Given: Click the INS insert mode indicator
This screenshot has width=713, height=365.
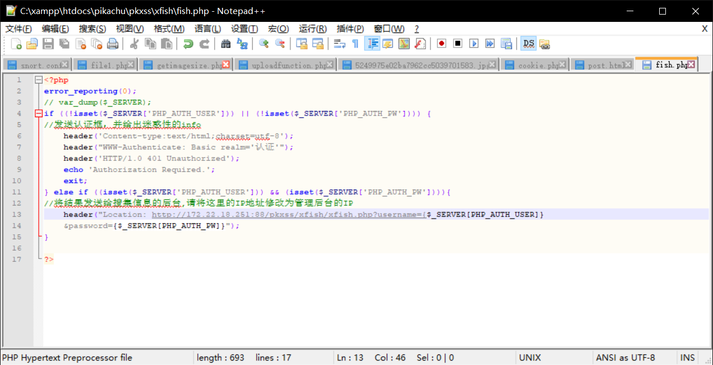Looking at the screenshot, I should pos(687,357).
